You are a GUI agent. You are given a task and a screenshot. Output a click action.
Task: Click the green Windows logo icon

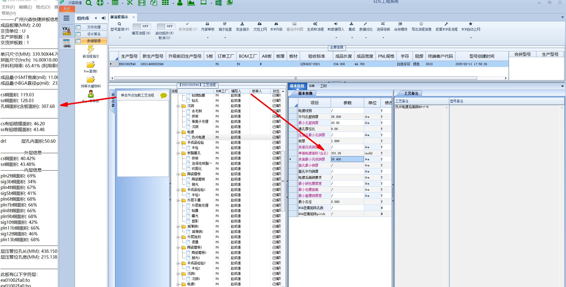click(x=218, y=3)
